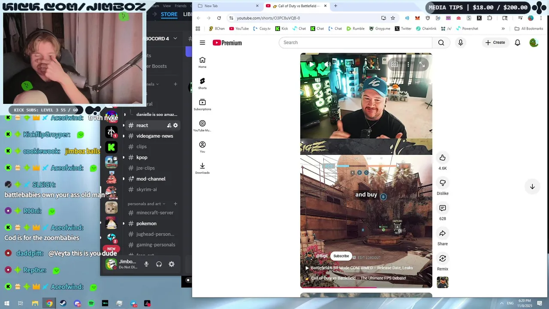This screenshot has width=549, height=309.
Task: Open the YouTube guide hamburger menu
Action: [x=202, y=42]
